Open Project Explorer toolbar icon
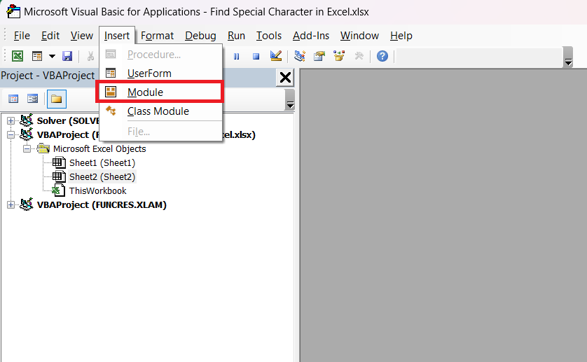 (300, 56)
